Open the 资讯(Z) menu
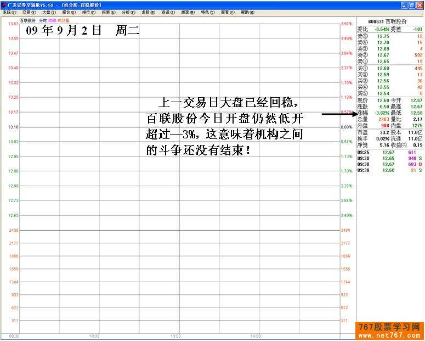The width and height of the screenshot is (425, 341). click(168, 13)
